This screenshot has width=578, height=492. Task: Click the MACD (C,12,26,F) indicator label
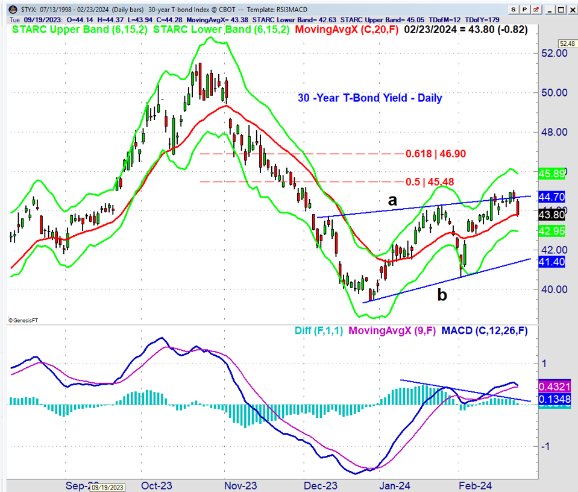488,330
